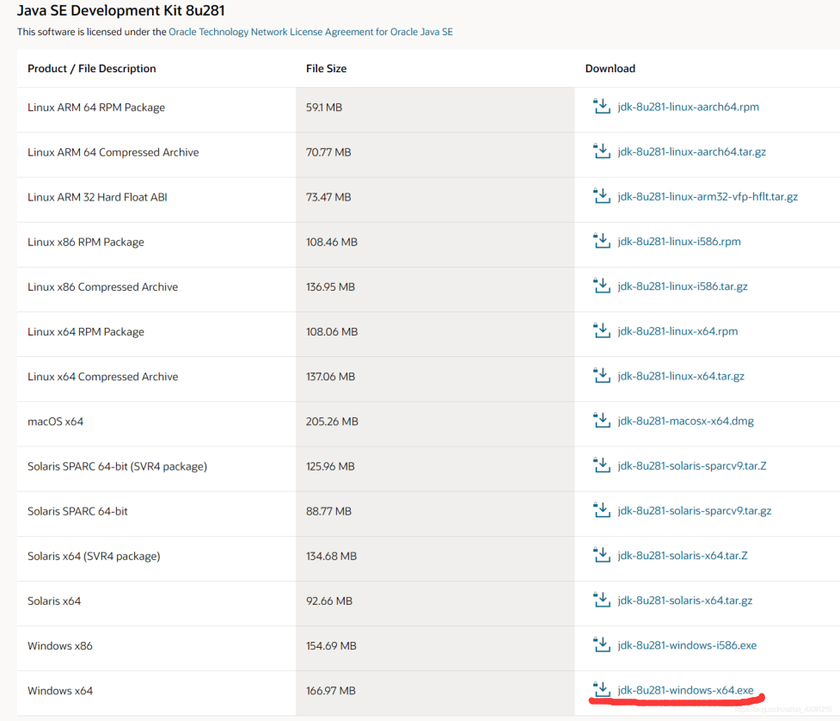Image resolution: width=840 pixels, height=721 pixels.
Task: Click download icon for linux-arm32-vfp-hflt.tar.gz
Action: click(x=602, y=196)
